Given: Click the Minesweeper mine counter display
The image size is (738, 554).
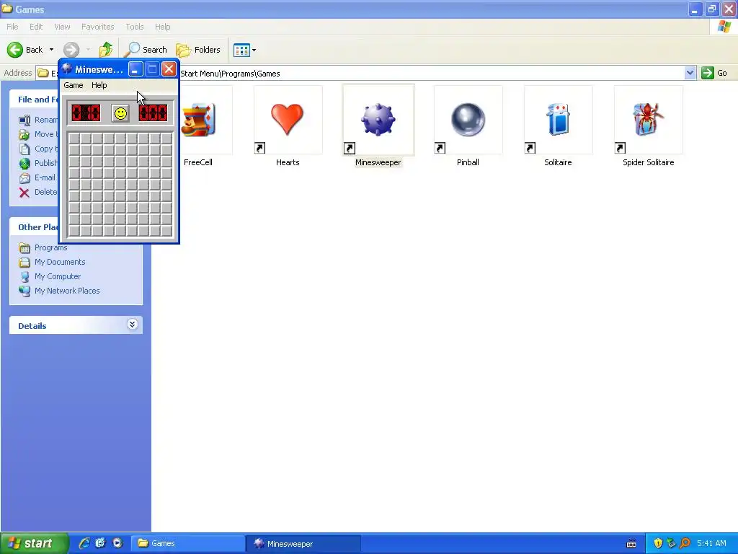Looking at the screenshot, I should [86, 113].
